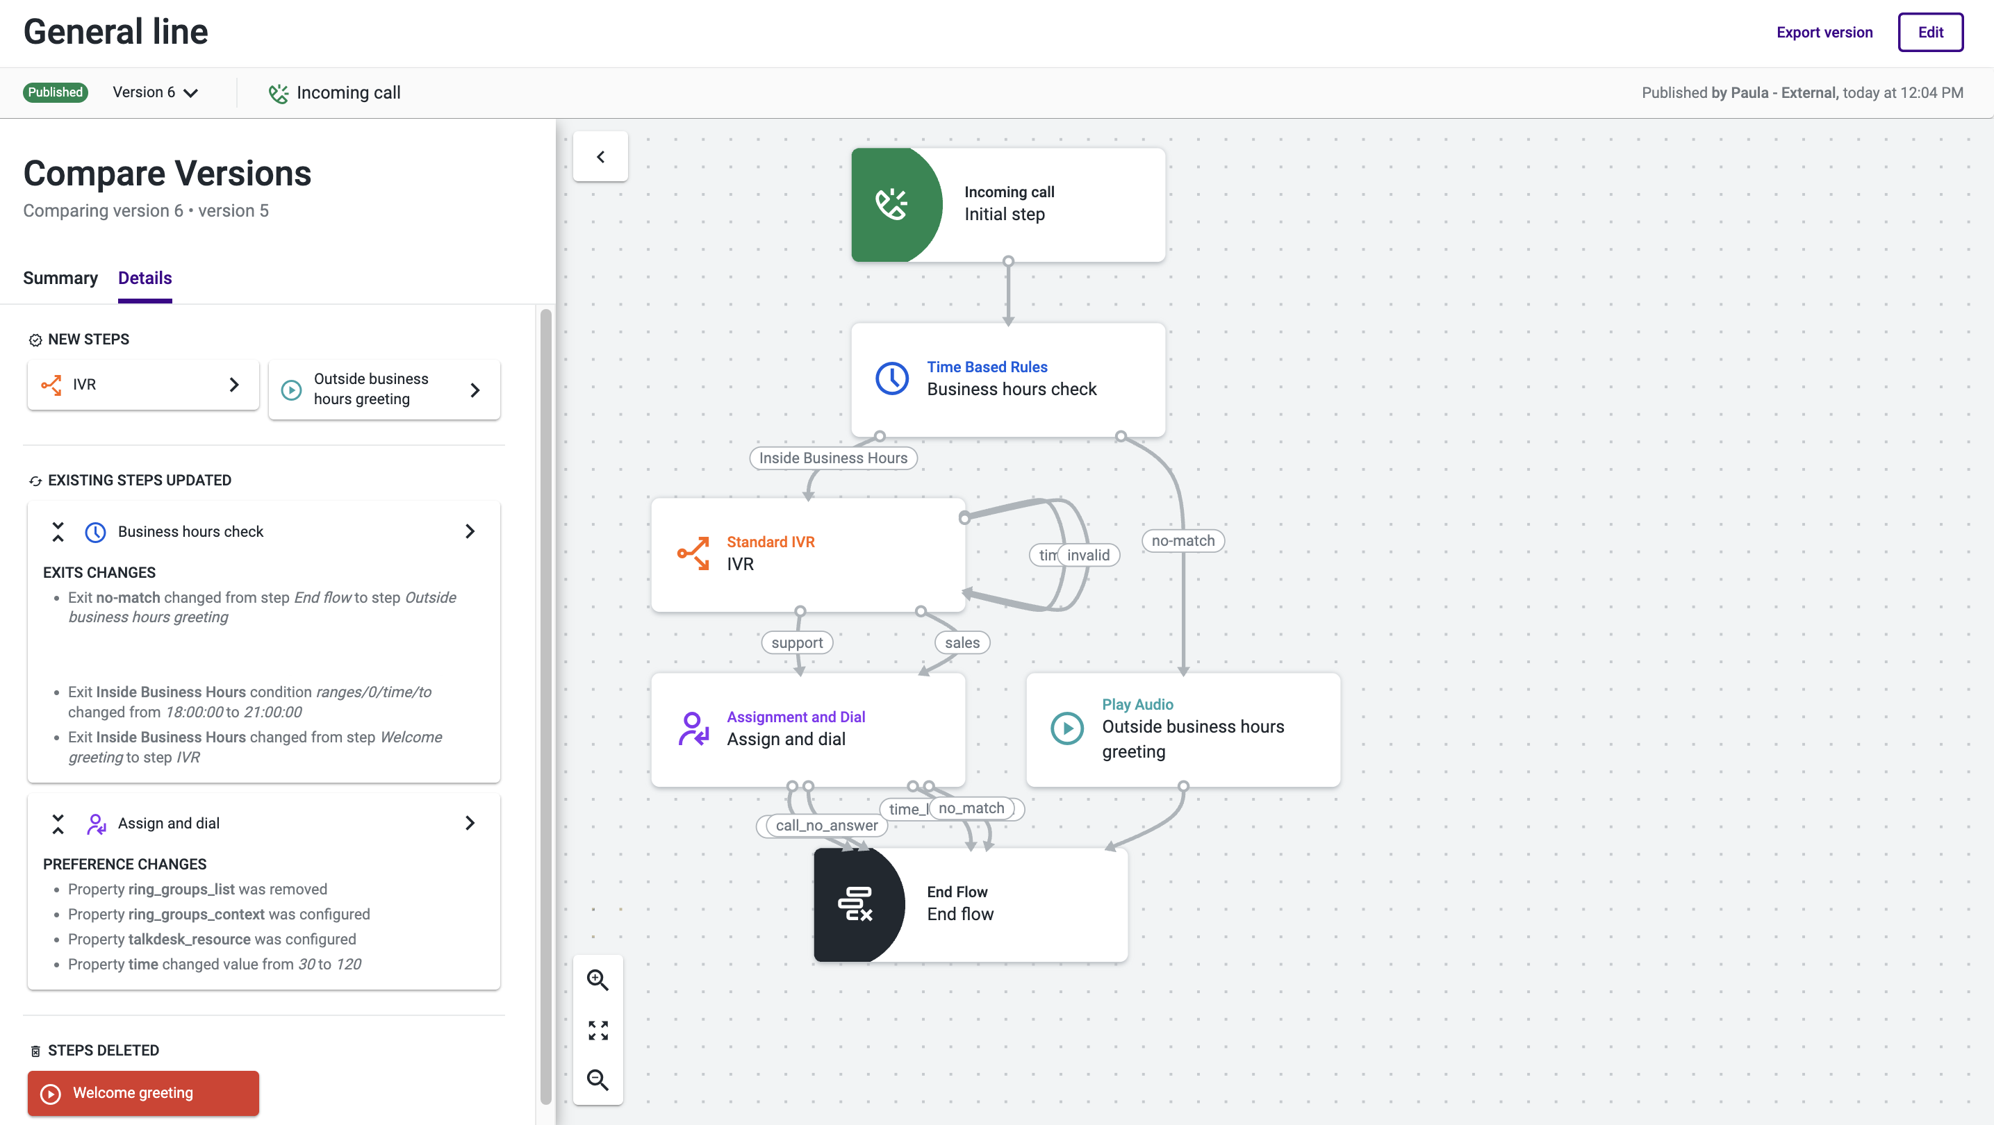Open Outside business hours greeting chevron
This screenshot has width=1994, height=1125.
475,390
